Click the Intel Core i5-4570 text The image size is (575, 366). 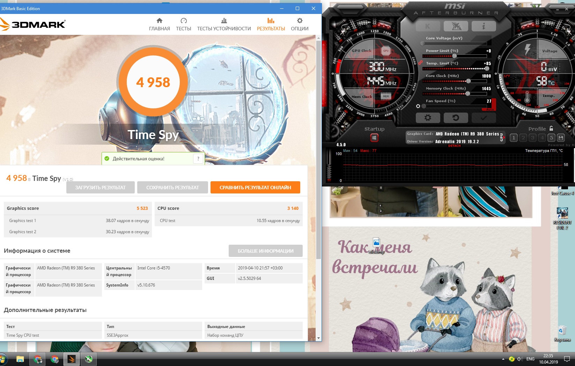coord(154,268)
